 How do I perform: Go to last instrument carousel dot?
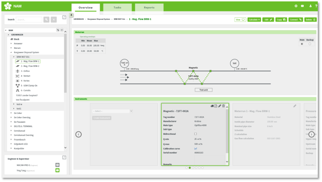coord(203,167)
